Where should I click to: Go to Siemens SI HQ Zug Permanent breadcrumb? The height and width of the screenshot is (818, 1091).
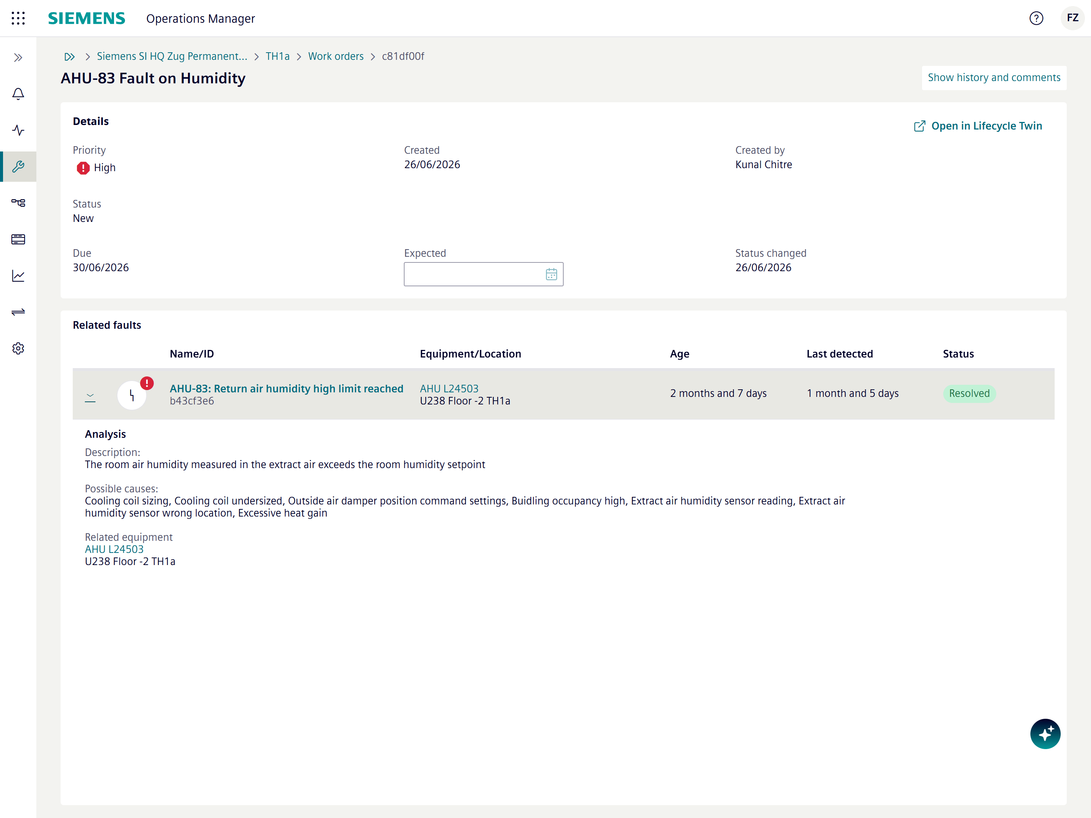pyautogui.click(x=172, y=56)
